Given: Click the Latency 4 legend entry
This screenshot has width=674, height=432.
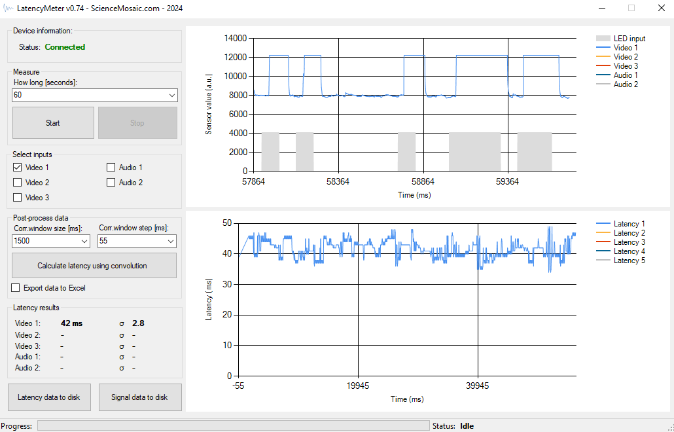Looking at the screenshot, I should click(x=620, y=251).
